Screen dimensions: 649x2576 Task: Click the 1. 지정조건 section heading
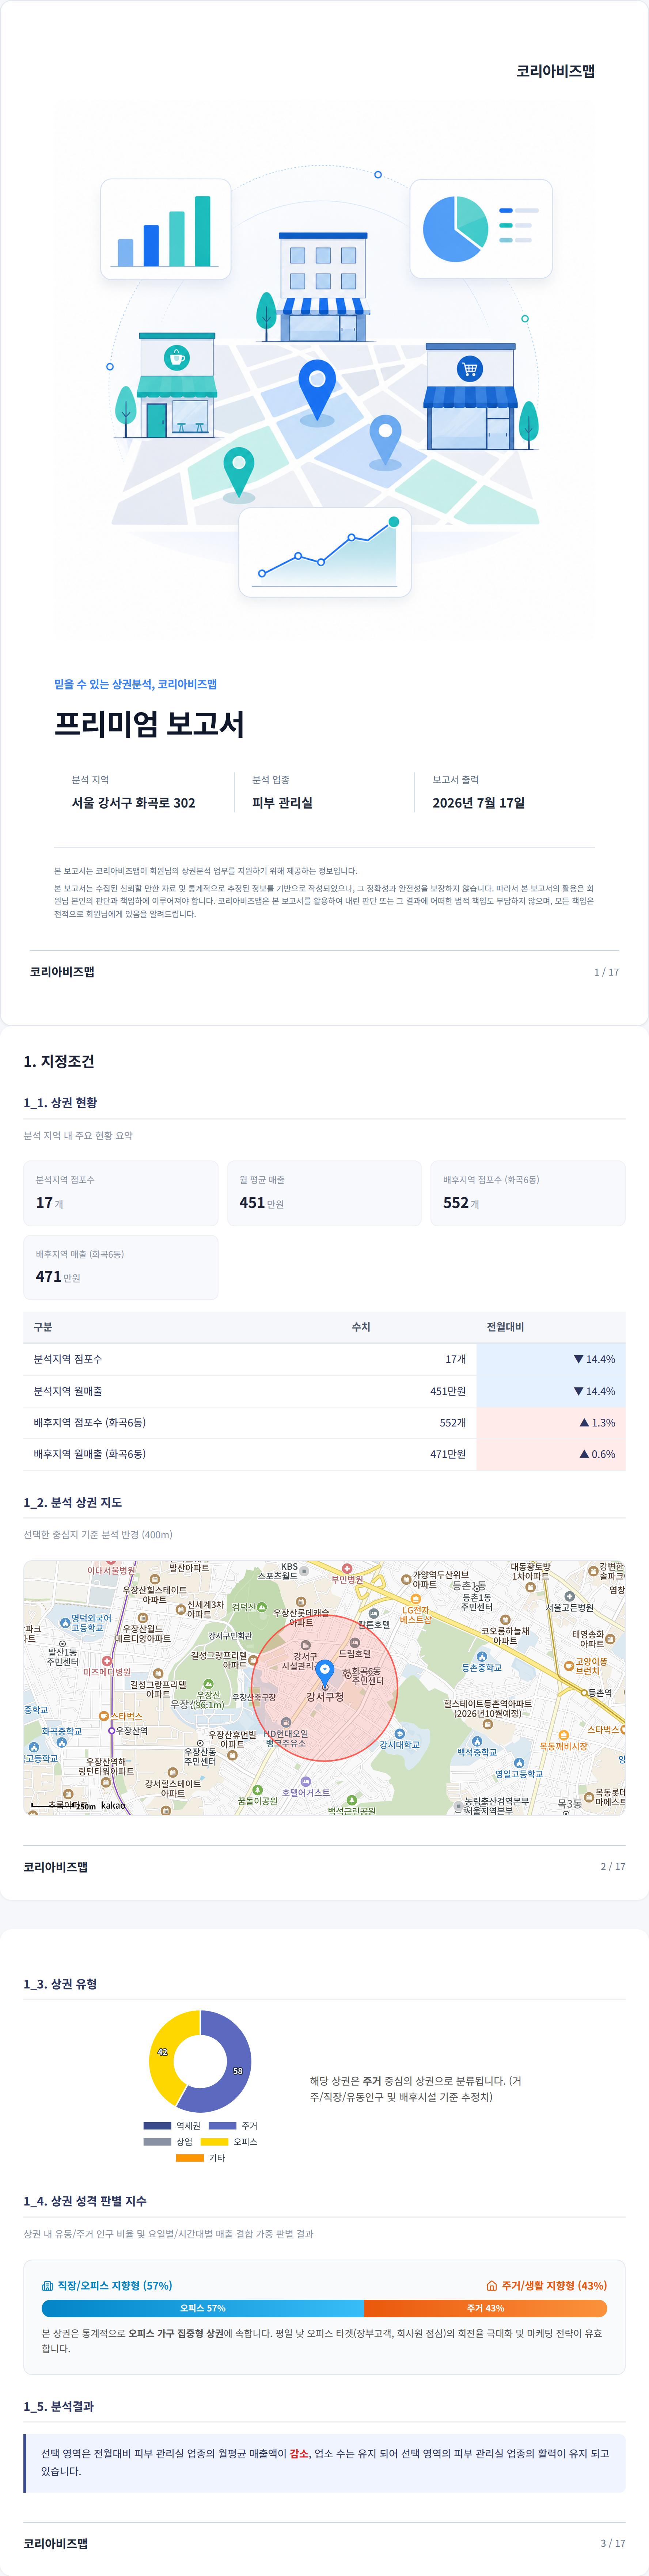coord(59,1061)
